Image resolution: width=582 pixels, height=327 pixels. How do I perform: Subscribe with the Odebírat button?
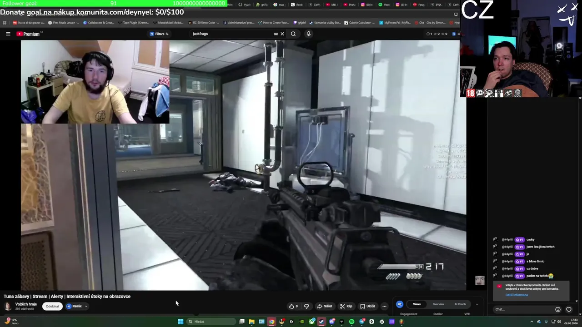(x=52, y=306)
